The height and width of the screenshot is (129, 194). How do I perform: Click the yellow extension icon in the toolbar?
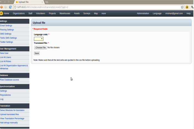tap(187, 7)
